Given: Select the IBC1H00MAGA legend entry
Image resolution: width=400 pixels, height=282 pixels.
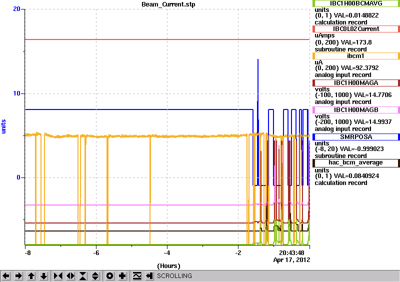Looking at the screenshot, I should 356,83.
